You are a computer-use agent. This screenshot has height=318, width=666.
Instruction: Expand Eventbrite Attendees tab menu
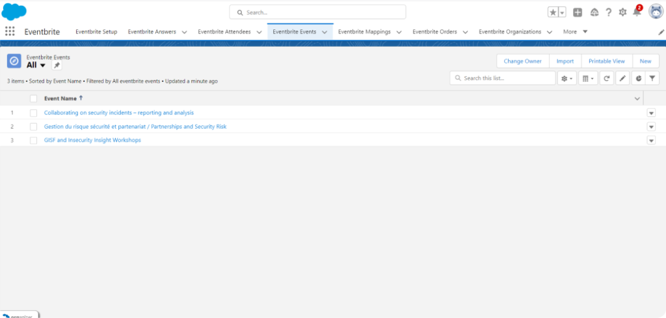[x=259, y=32]
